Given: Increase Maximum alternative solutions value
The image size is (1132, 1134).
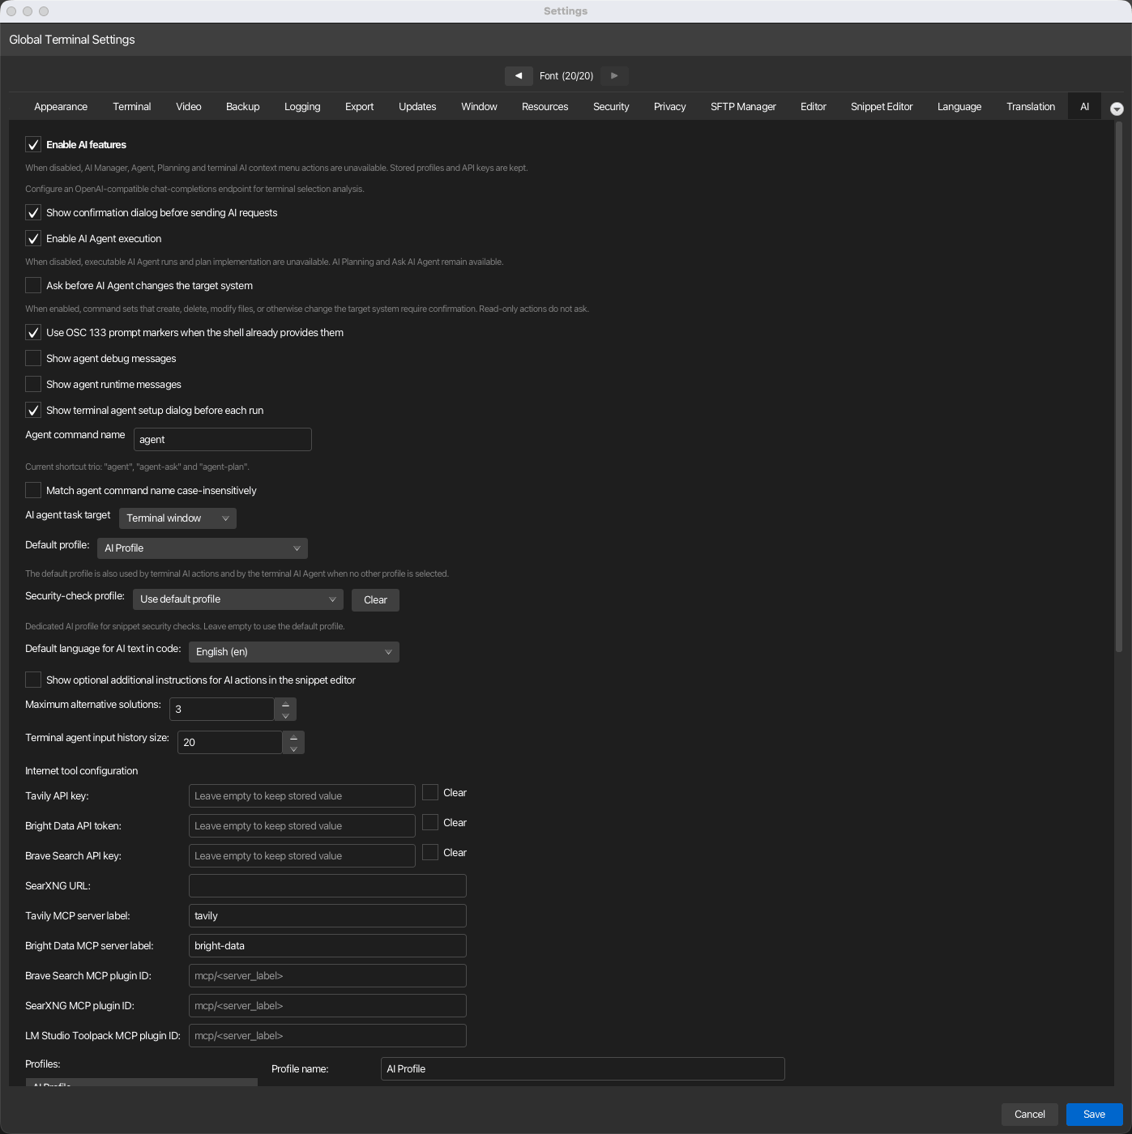Looking at the screenshot, I should [285, 704].
